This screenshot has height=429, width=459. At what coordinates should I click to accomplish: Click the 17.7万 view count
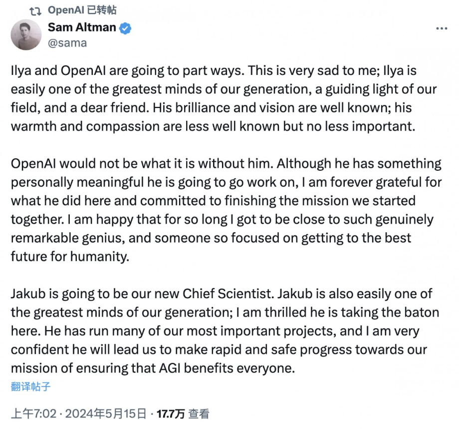(x=171, y=414)
